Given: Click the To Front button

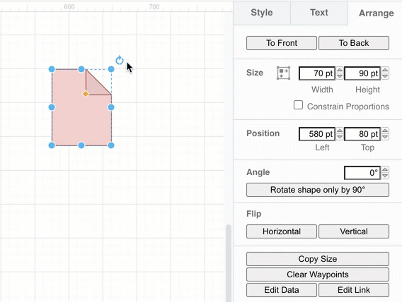Looking at the screenshot, I should [x=282, y=43].
